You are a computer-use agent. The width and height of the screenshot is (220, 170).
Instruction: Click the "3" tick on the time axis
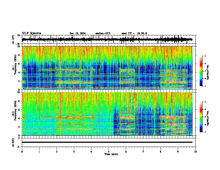74,152
